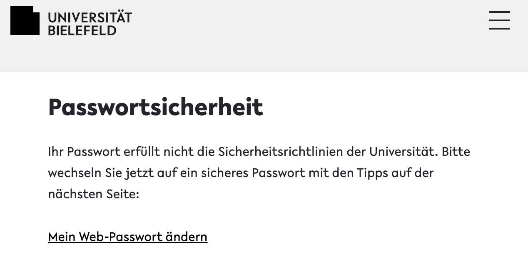Click the black Bielefeld logo square
Viewport: 528px width, 266px height.
[x=25, y=21]
